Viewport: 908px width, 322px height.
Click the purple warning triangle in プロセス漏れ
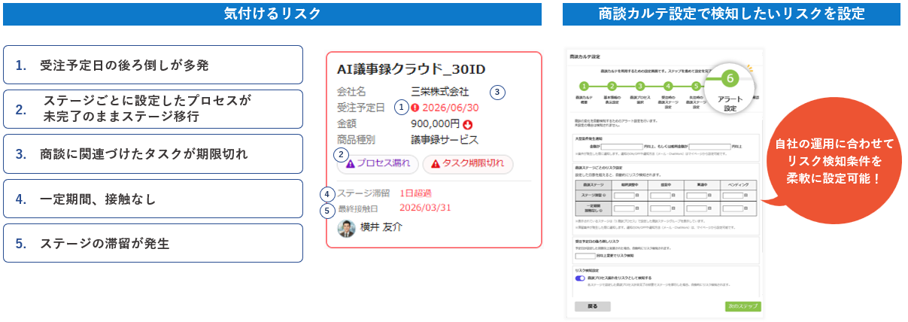click(x=350, y=163)
